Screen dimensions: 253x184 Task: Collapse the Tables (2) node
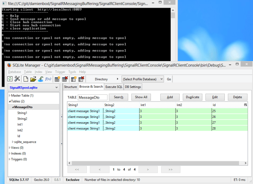pyautogui.click(x=10, y=101)
